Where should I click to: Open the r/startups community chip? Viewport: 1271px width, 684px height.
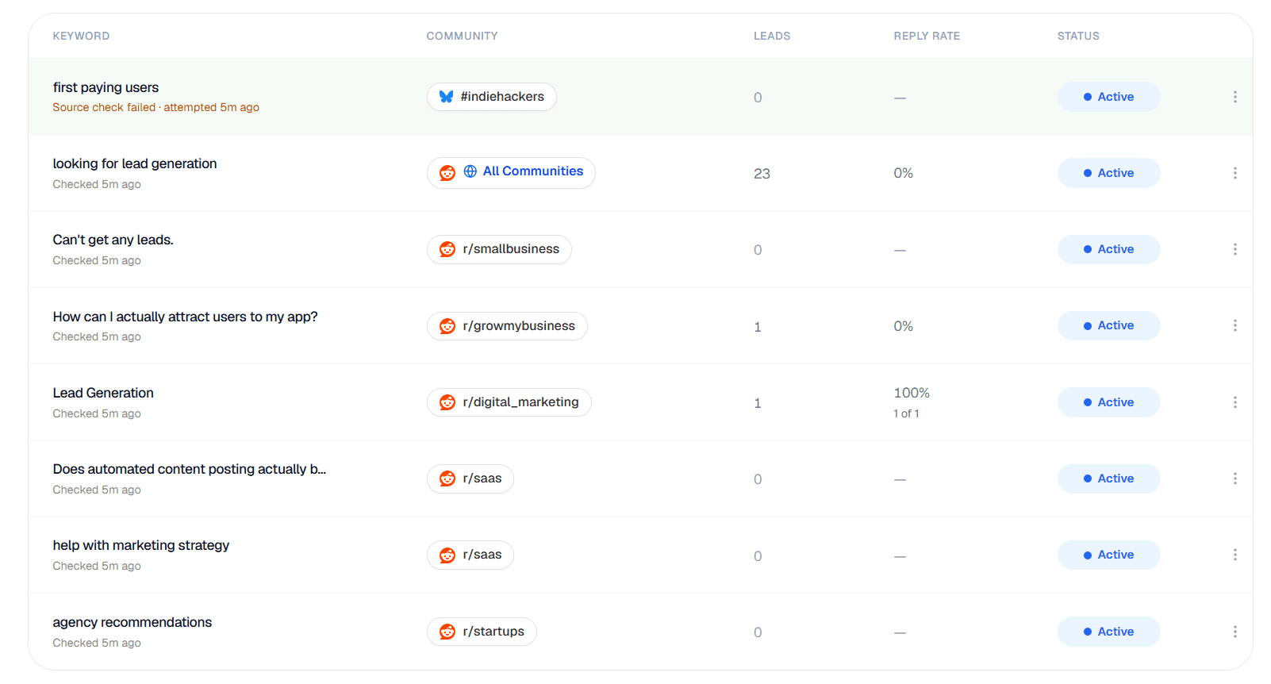click(482, 632)
